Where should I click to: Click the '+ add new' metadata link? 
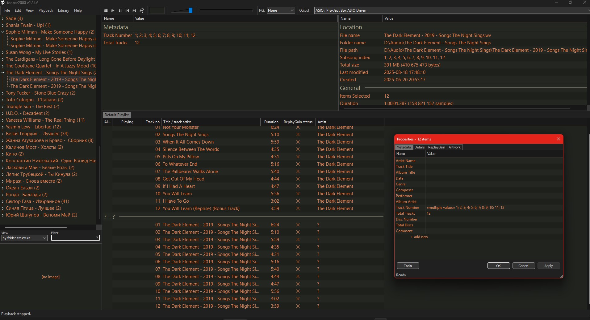click(419, 237)
